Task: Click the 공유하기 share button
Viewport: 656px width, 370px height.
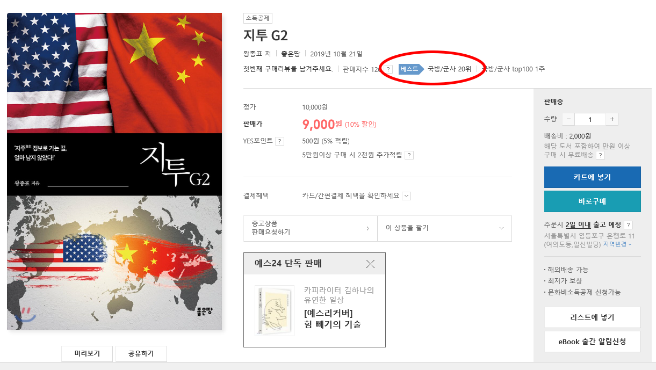Action: (x=141, y=353)
